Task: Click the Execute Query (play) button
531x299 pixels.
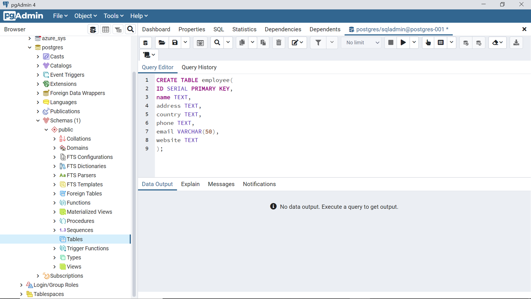Action: pos(403,42)
